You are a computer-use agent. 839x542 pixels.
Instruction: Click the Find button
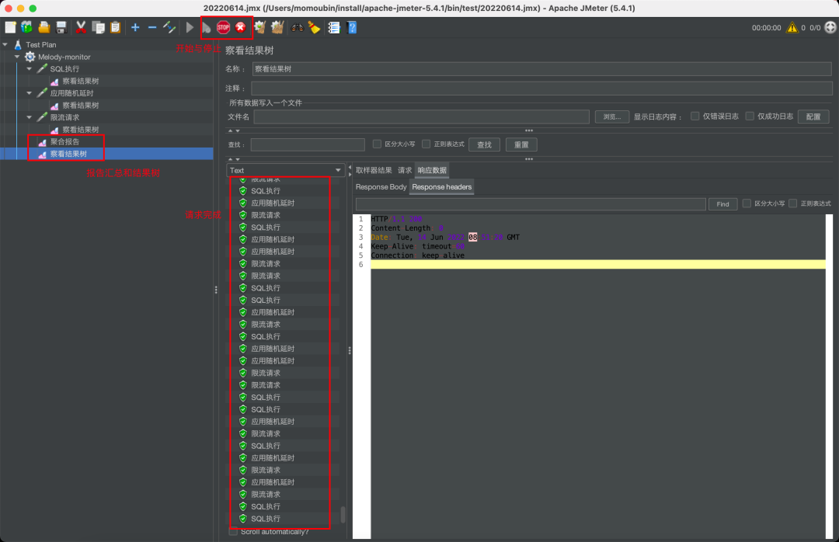(722, 204)
